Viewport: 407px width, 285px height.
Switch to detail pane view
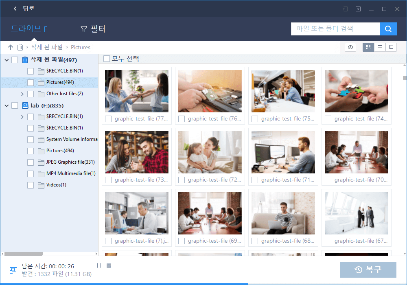pos(391,47)
